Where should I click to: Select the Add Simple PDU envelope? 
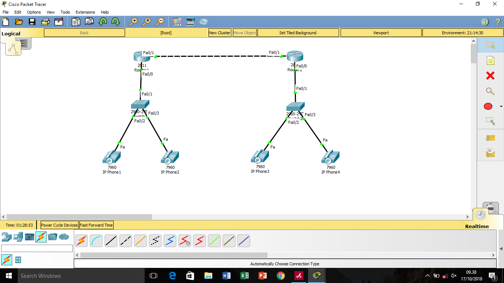pos(490,138)
